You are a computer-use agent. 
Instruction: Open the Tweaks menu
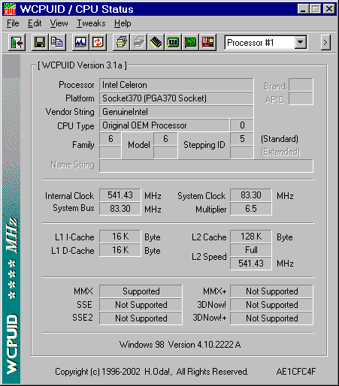pos(91,23)
